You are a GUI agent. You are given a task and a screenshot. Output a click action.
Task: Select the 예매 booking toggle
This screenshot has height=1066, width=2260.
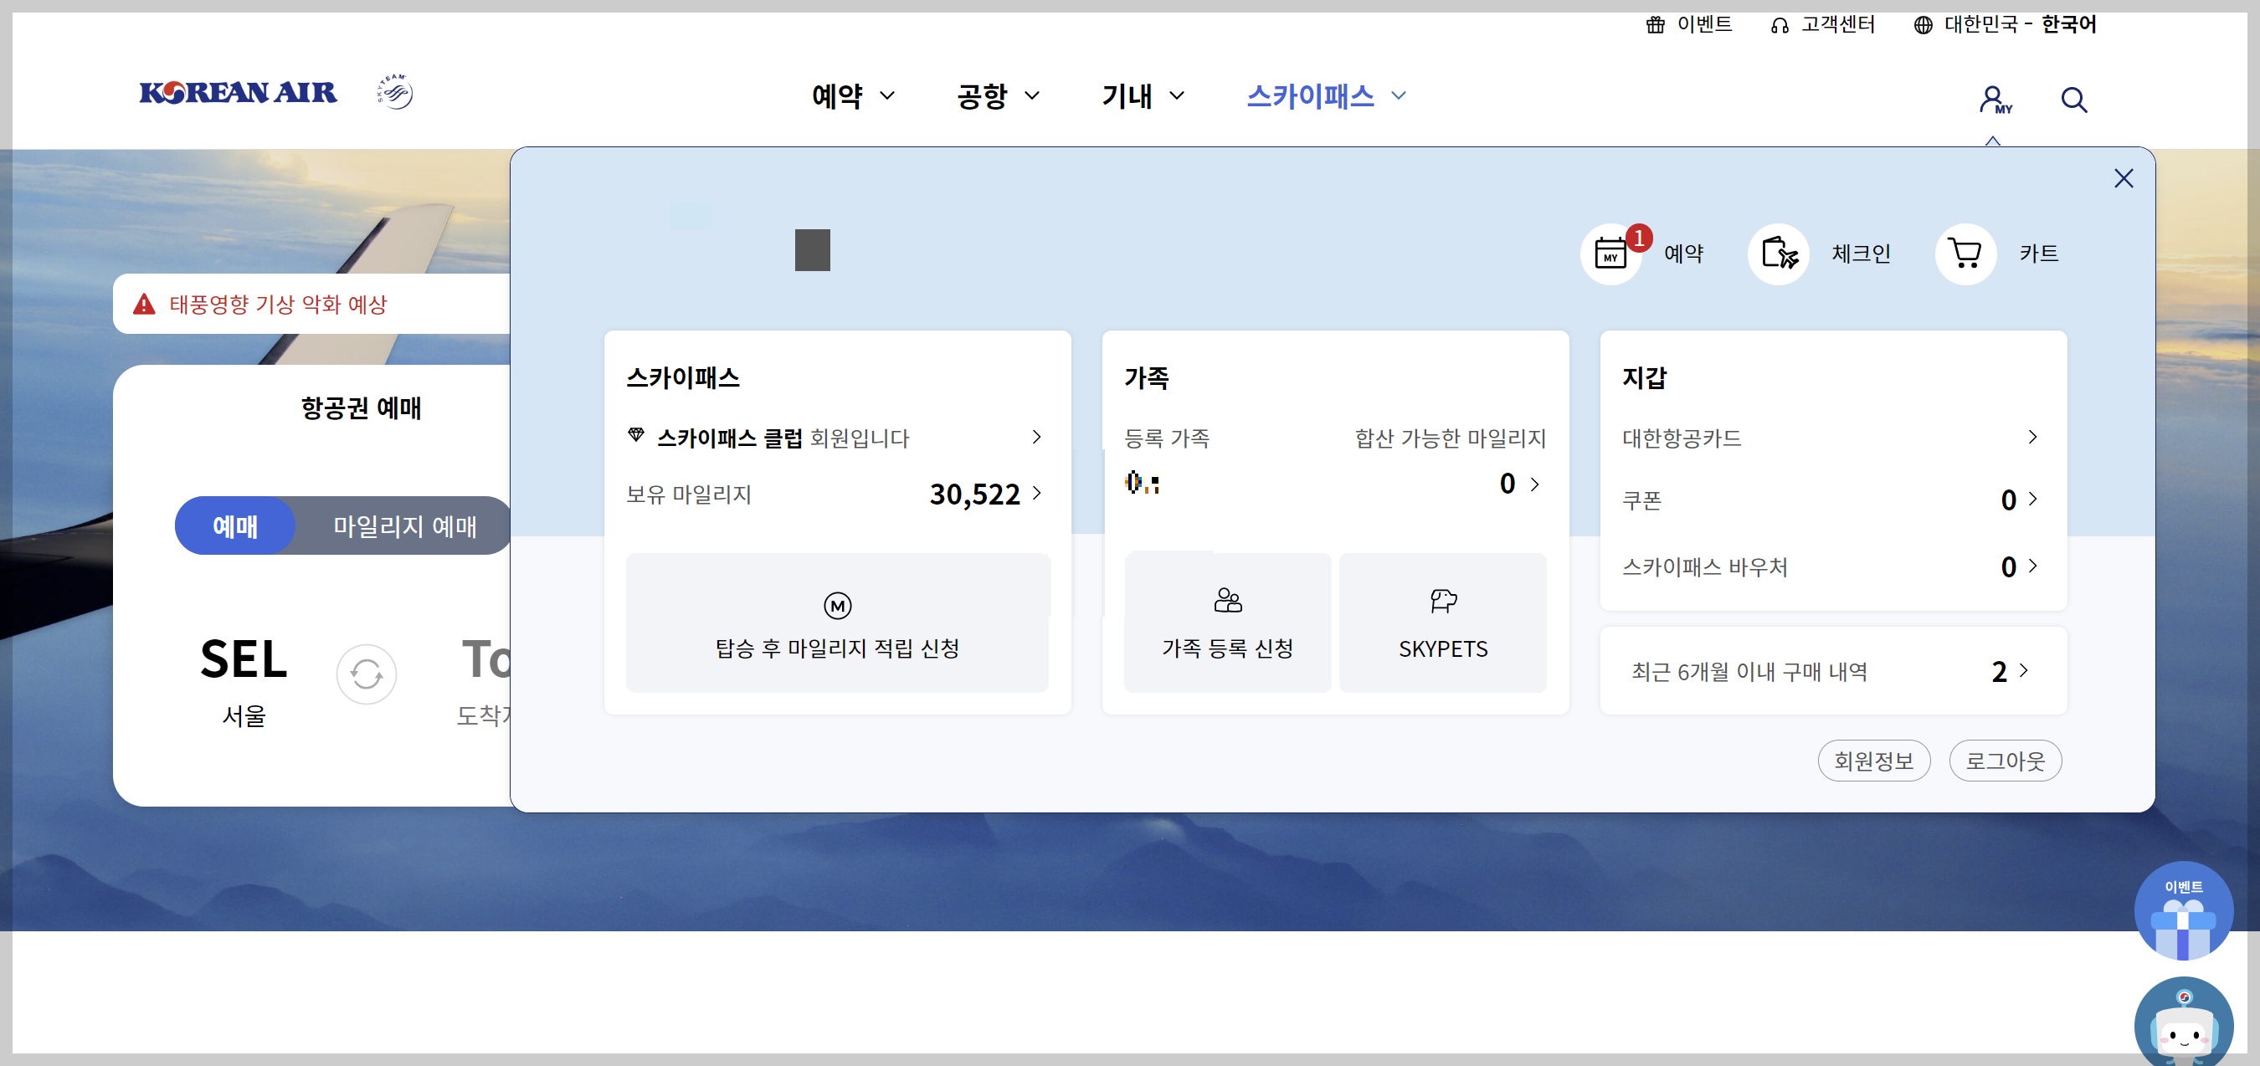(235, 526)
